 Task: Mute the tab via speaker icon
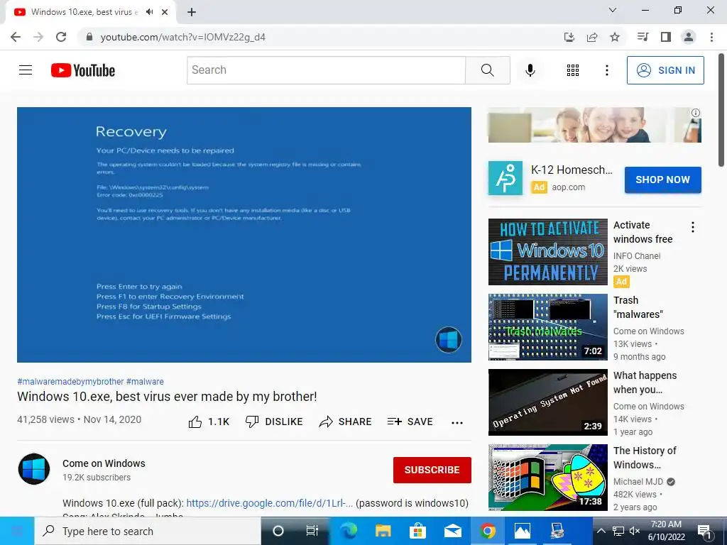point(149,12)
